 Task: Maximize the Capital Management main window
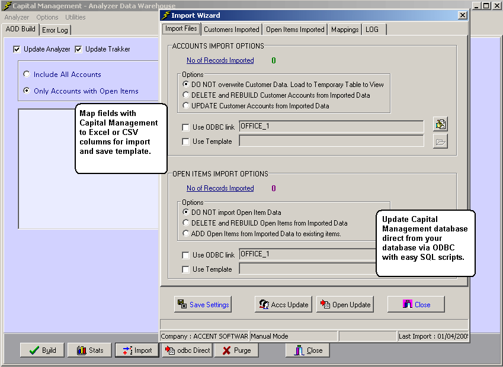[486, 5]
